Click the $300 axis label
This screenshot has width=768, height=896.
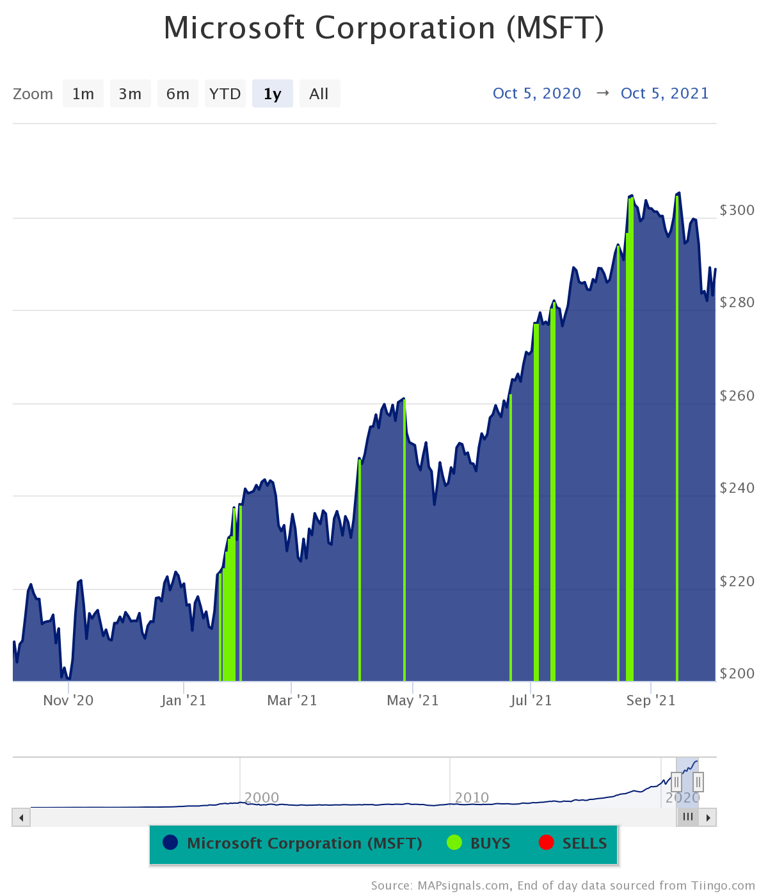[x=737, y=210]
